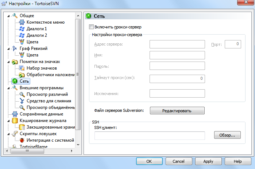Click the gear icon for Контекстное меню
This screenshot has height=169, width=255.
point(22,22)
